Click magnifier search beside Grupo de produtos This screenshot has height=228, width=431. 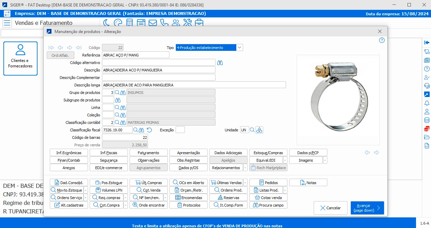117,93
